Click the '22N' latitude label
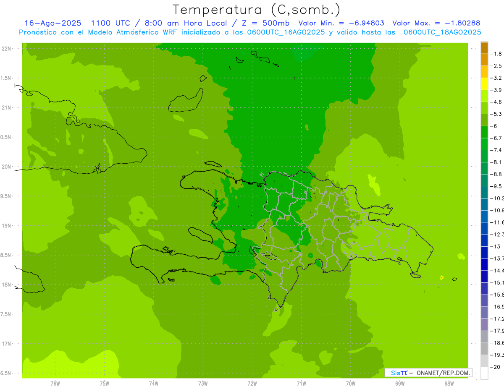This screenshot has width=504, height=389. (x=7, y=49)
